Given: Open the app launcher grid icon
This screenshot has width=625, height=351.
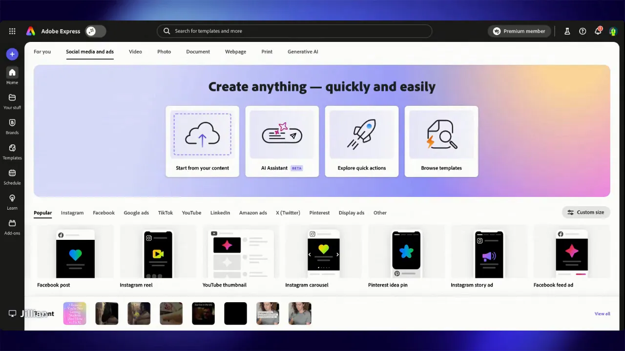Looking at the screenshot, I should click(12, 31).
